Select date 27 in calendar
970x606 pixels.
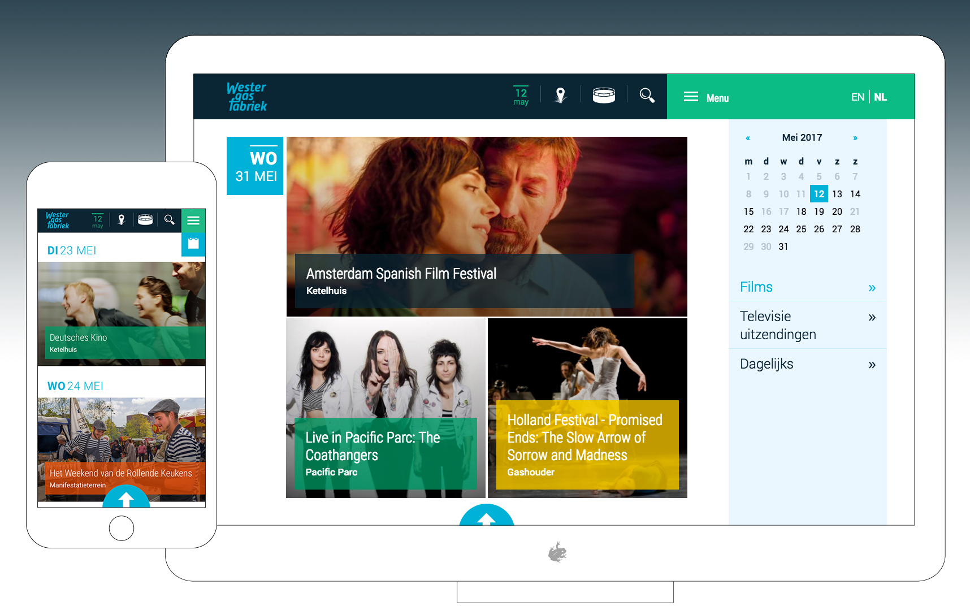(x=837, y=229)
